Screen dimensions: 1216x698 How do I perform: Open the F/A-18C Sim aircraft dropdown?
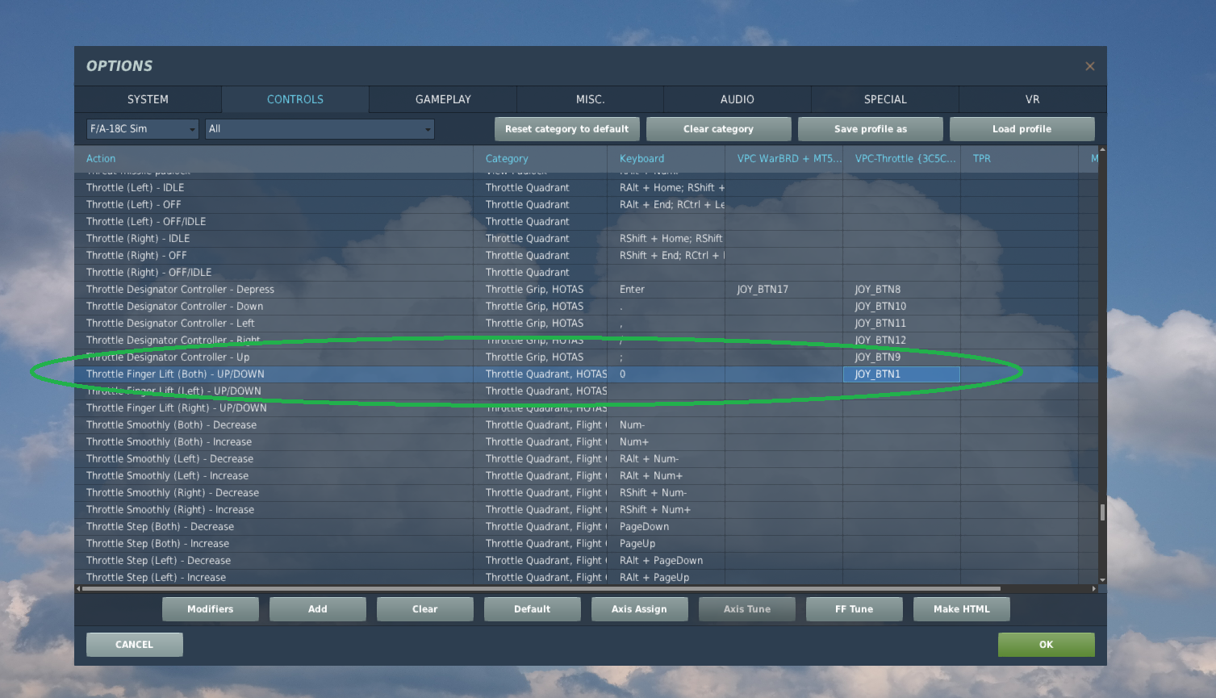(x=143, y=129)
